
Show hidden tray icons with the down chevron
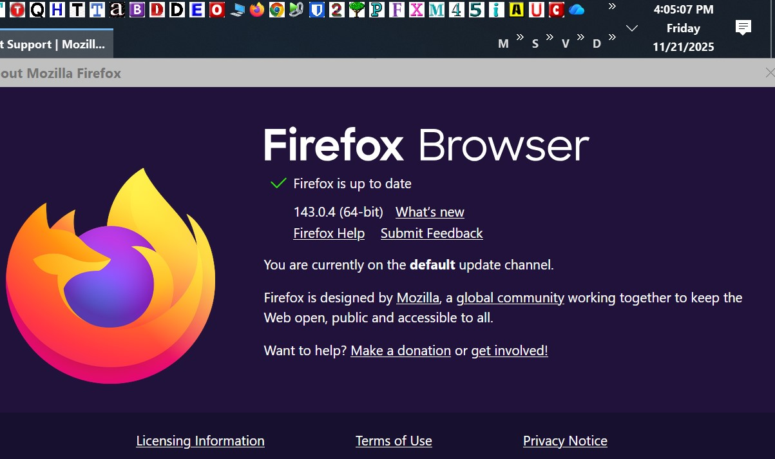(x=632, y=28)
